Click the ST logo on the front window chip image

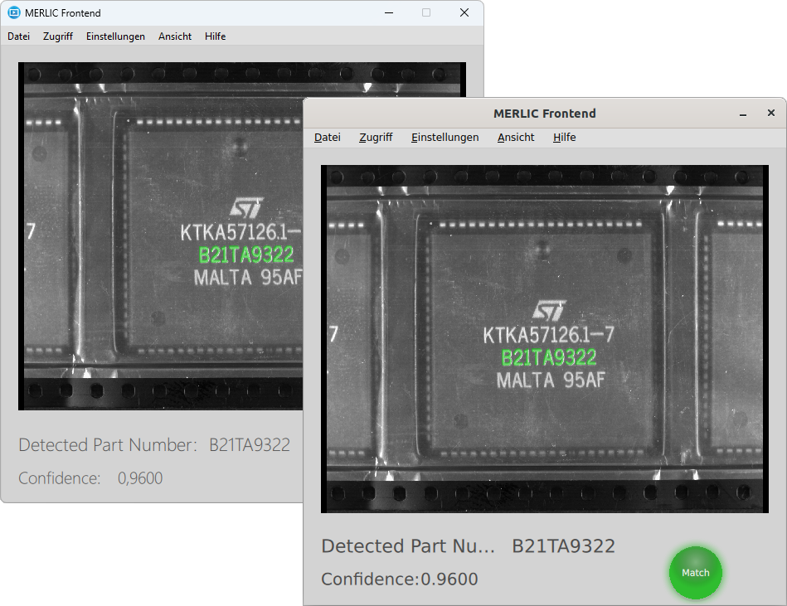click(x=549, y=311)
